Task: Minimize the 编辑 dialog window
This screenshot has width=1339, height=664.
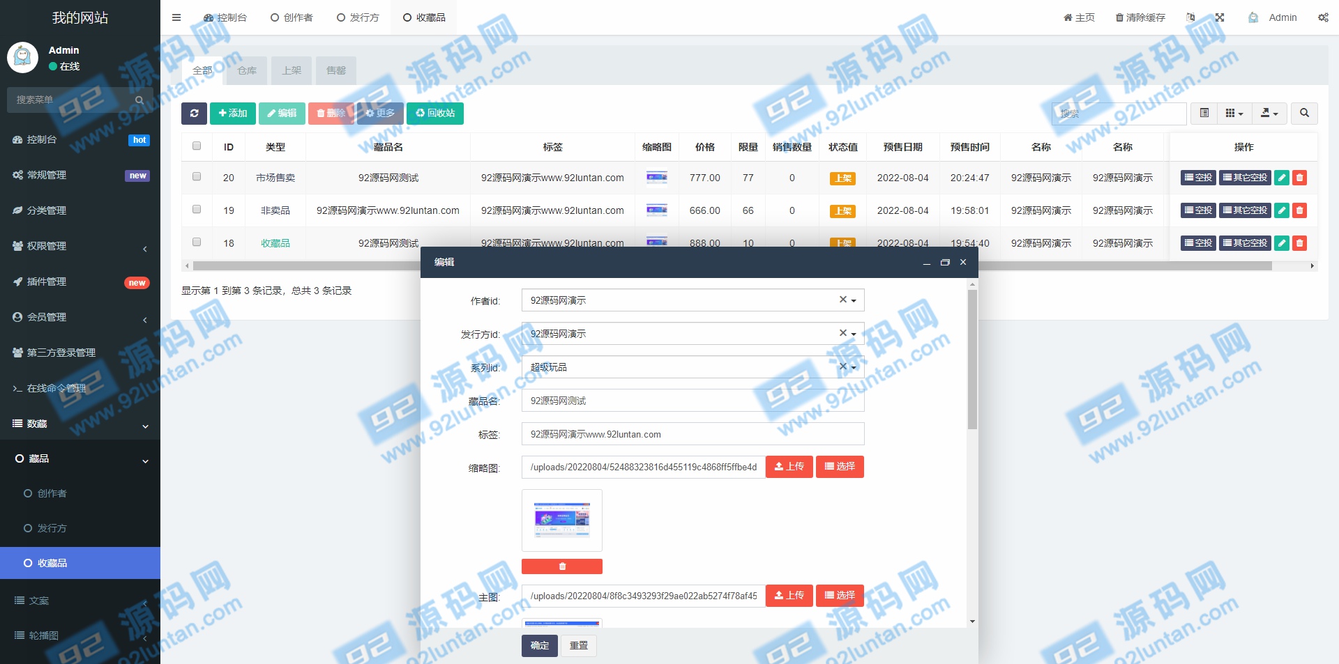Action: click(927, 263)
